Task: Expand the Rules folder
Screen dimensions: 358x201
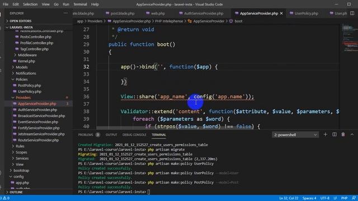Action: click(20, 146)
